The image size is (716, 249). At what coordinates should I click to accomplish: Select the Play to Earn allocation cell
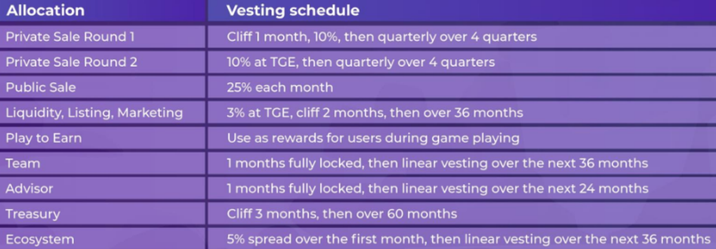point(44,138)
